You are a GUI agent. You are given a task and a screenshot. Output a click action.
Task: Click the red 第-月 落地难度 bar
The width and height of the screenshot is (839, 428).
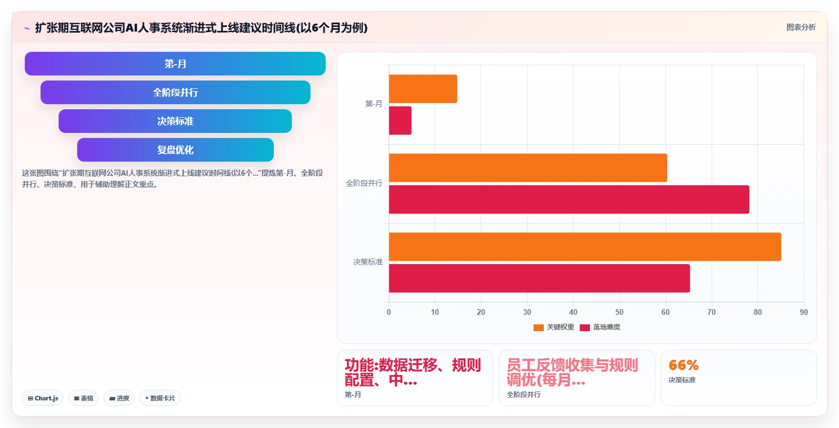400,121
